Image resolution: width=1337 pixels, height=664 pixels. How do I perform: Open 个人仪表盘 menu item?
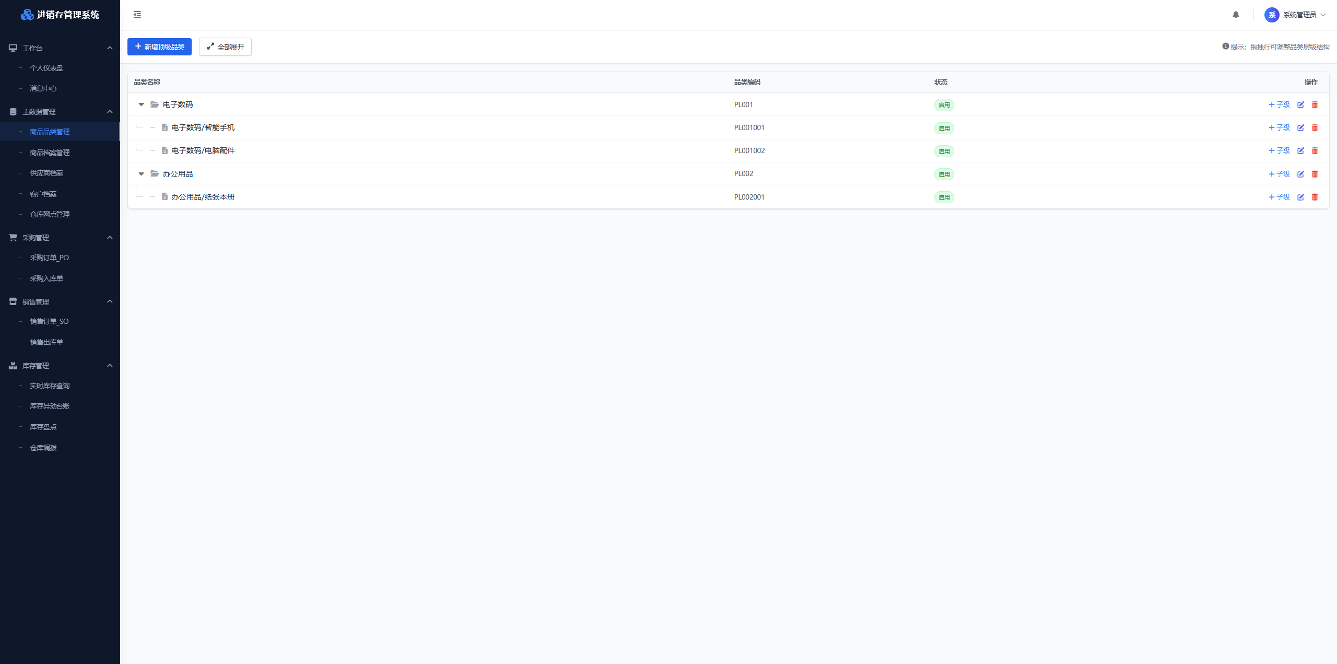(60, 68)
